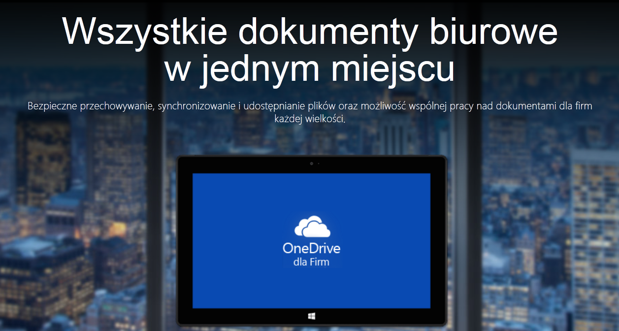Click the tablet's front camera dot
Screen dimensions: 619x331
311,163
